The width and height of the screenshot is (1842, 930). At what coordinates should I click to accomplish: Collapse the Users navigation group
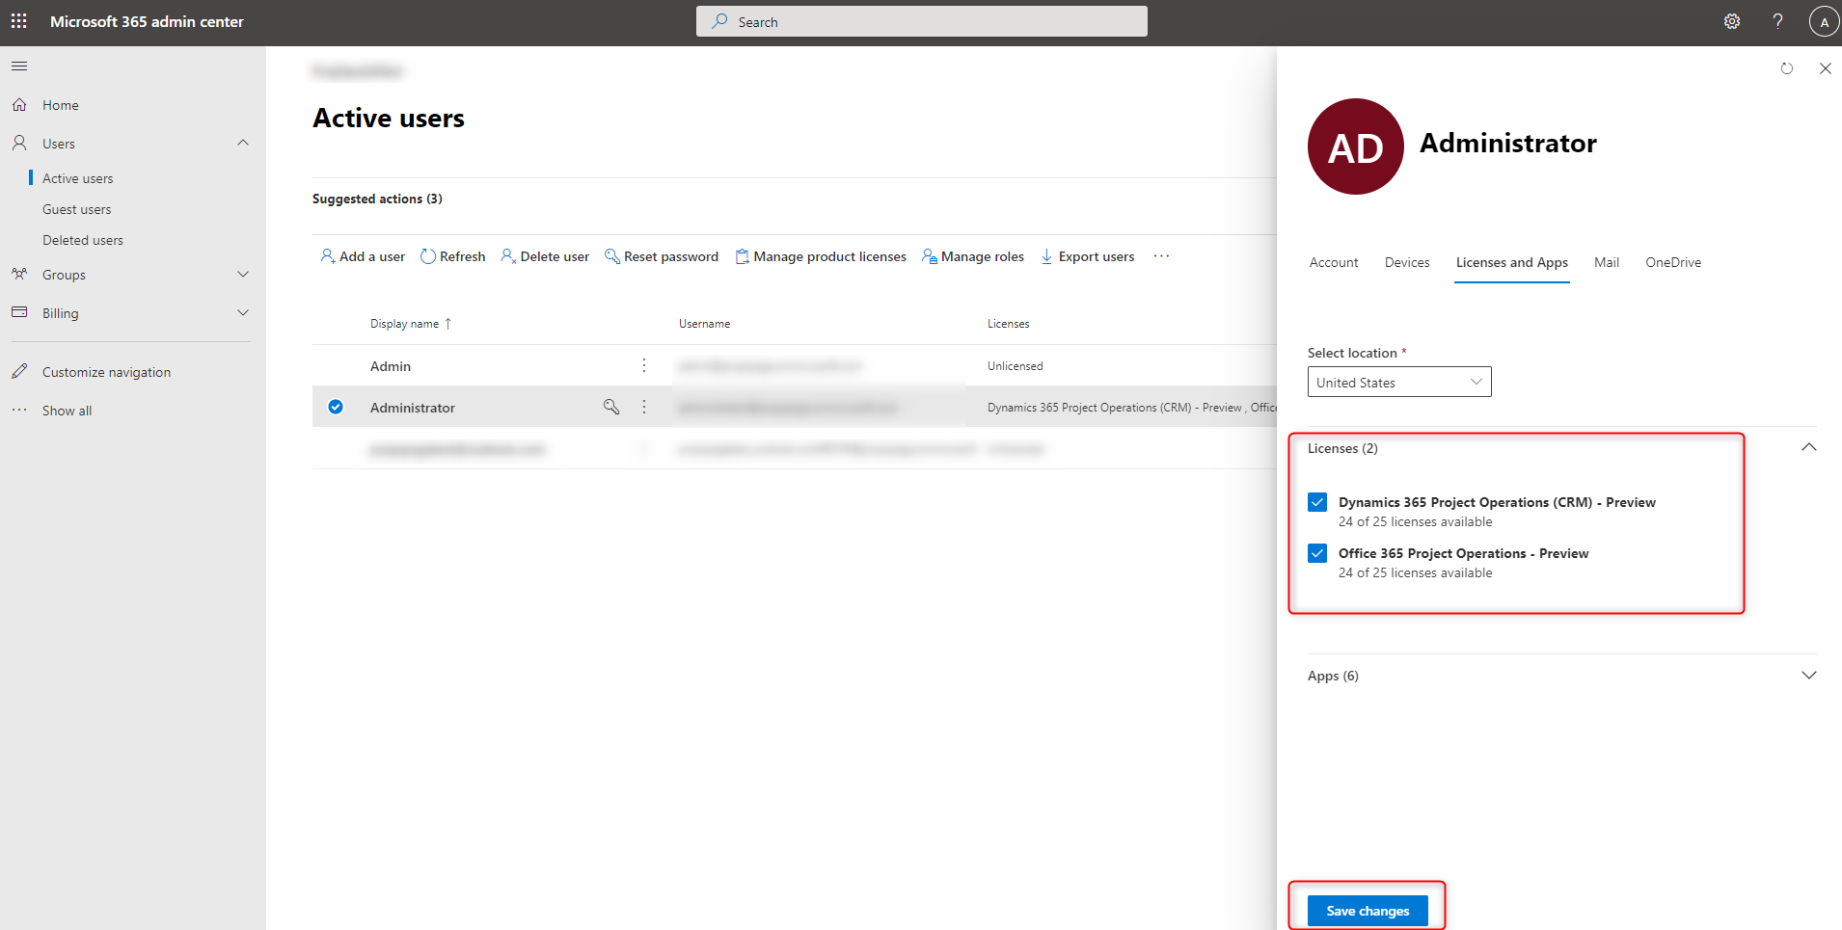click(x=243, y=143)
